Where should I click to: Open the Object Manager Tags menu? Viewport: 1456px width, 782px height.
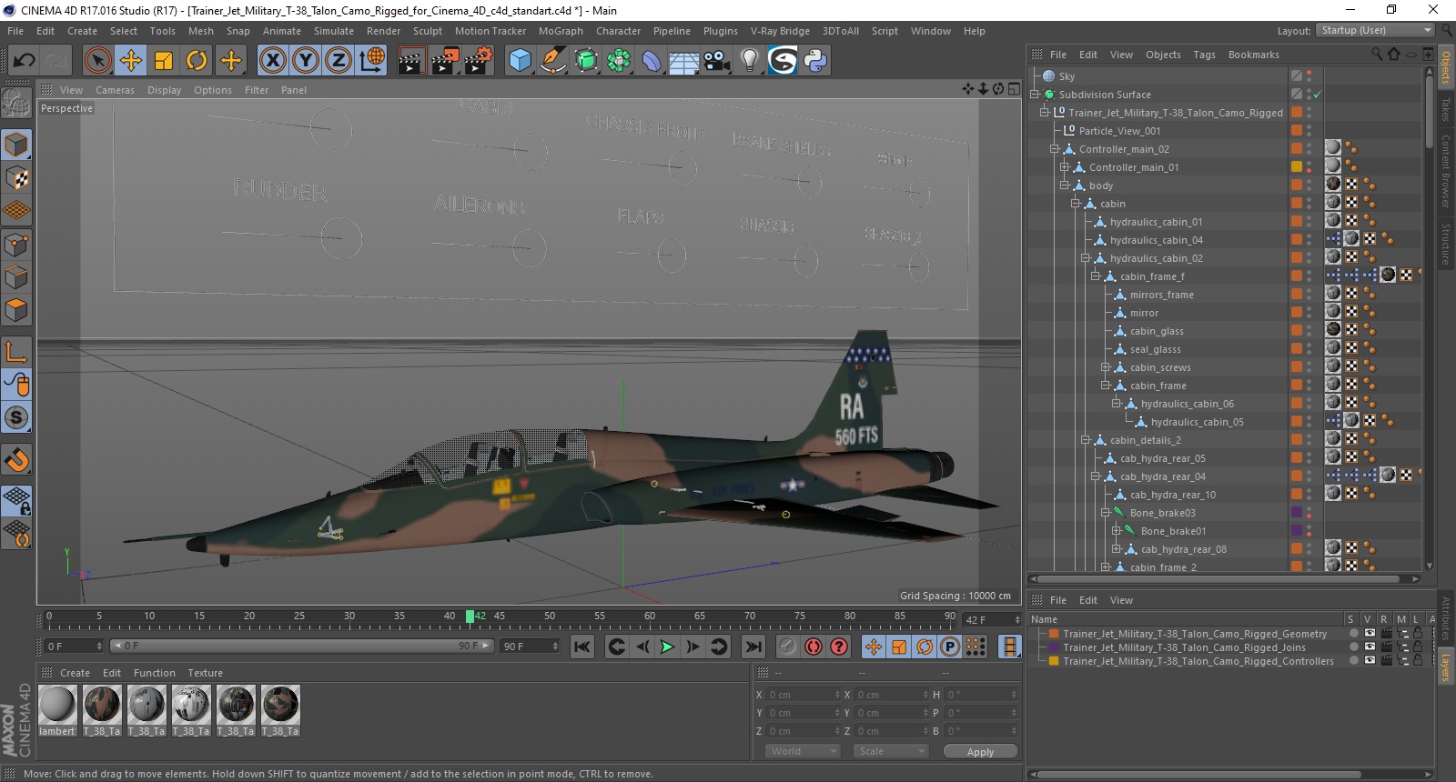tap(1204, 55)
